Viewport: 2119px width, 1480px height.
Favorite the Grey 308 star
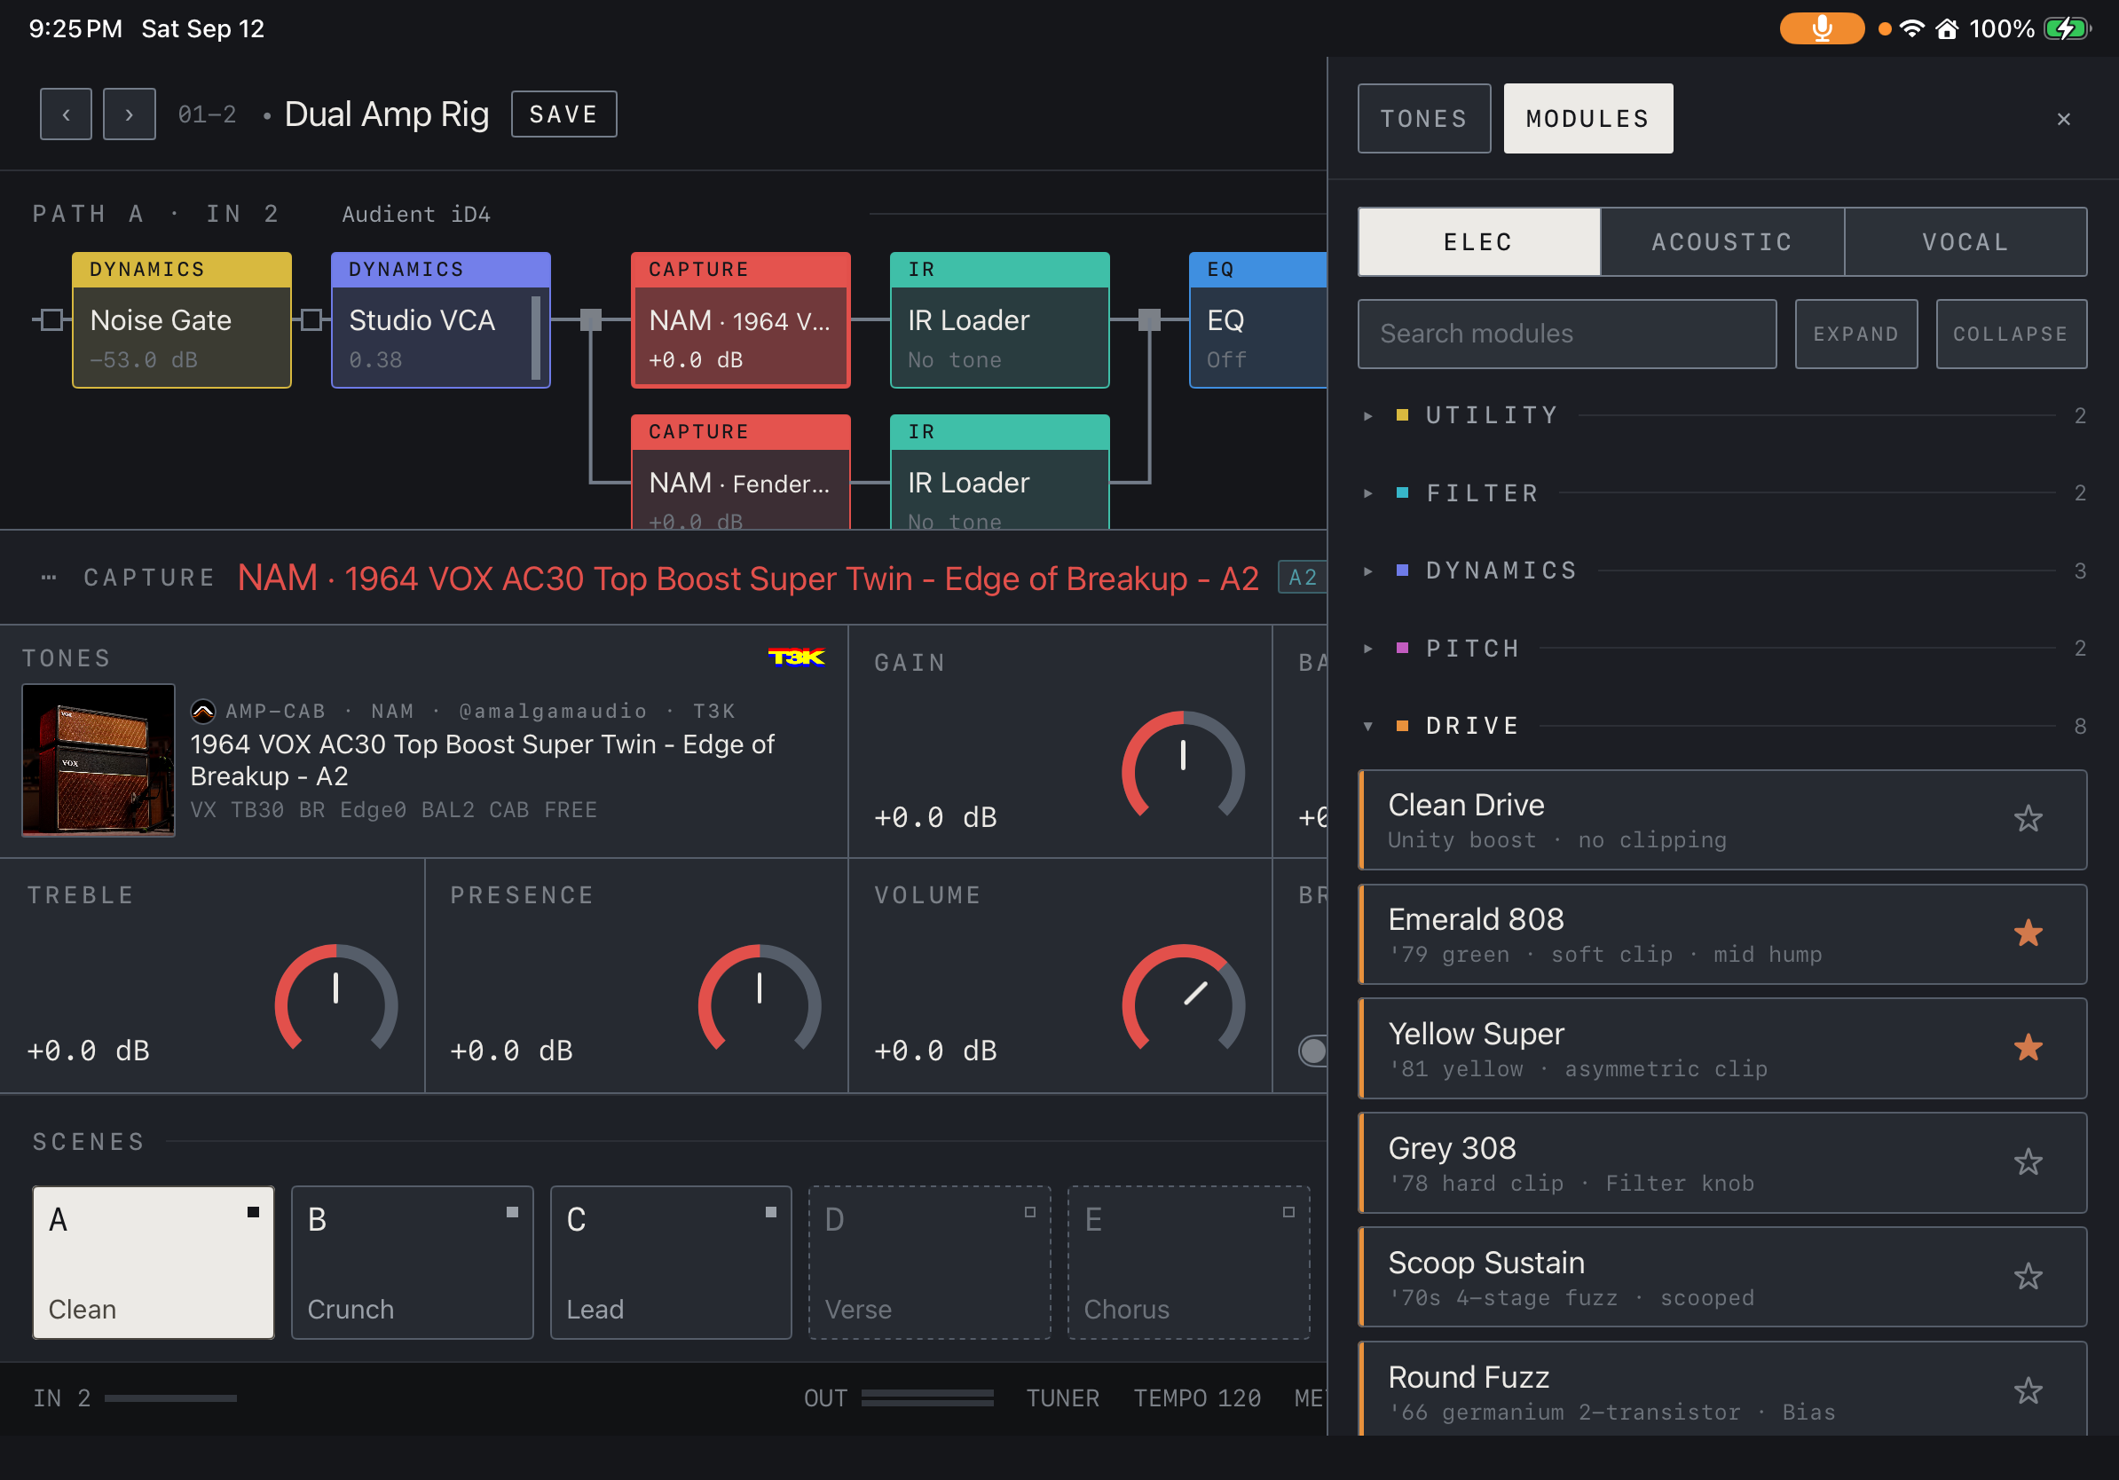(x=2028, y=1162)
